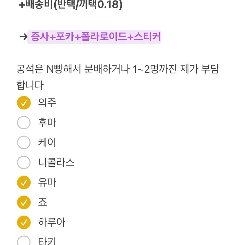Uncheck the 유마 checked circle

[x=24, y=183]
